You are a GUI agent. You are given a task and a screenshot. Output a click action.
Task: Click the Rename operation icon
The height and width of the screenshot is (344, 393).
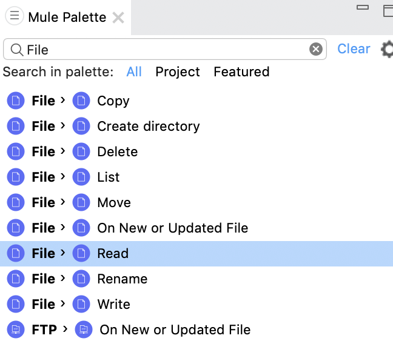point(81,279)
